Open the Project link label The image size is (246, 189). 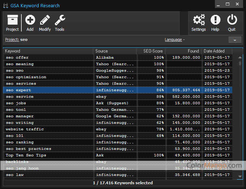pyautogui.click(x=12, y=39)
